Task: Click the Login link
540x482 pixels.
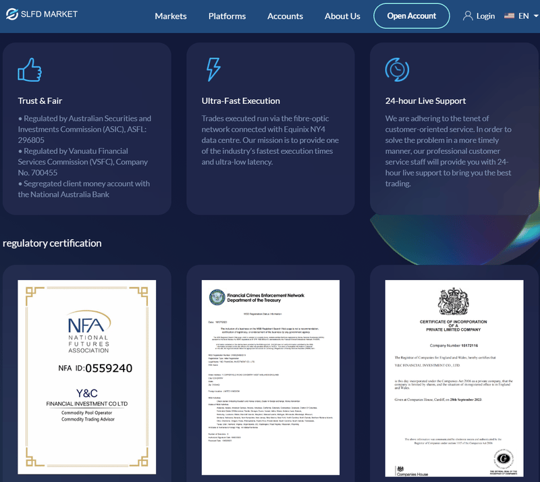Action: [485, 16]
